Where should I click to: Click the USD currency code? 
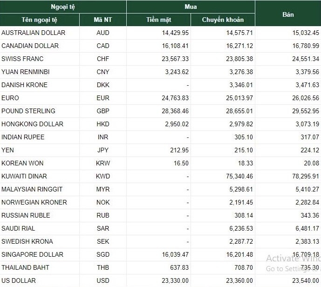(103, 281)
